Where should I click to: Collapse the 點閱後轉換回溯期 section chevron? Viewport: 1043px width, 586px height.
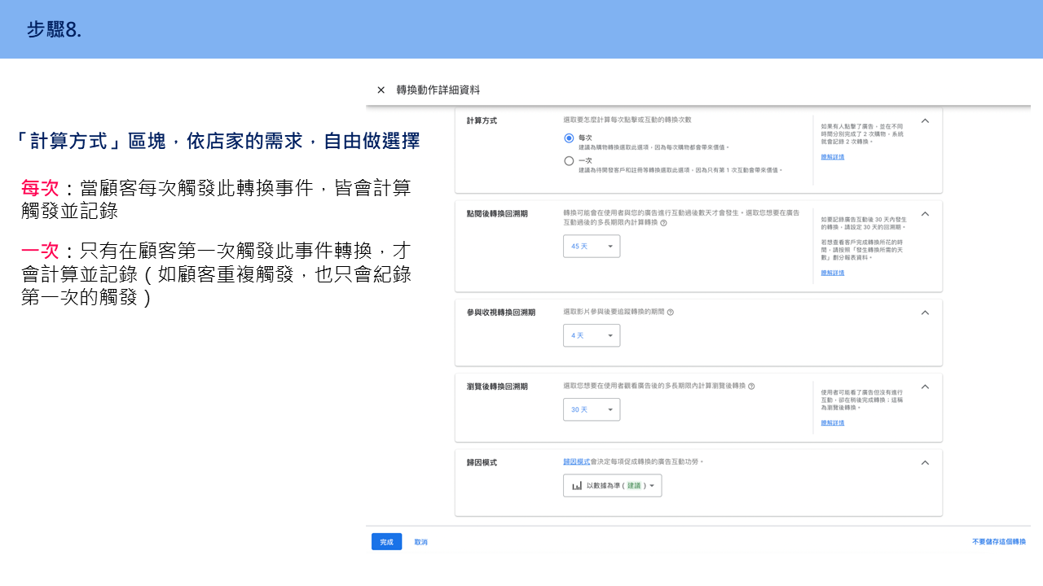925,214
